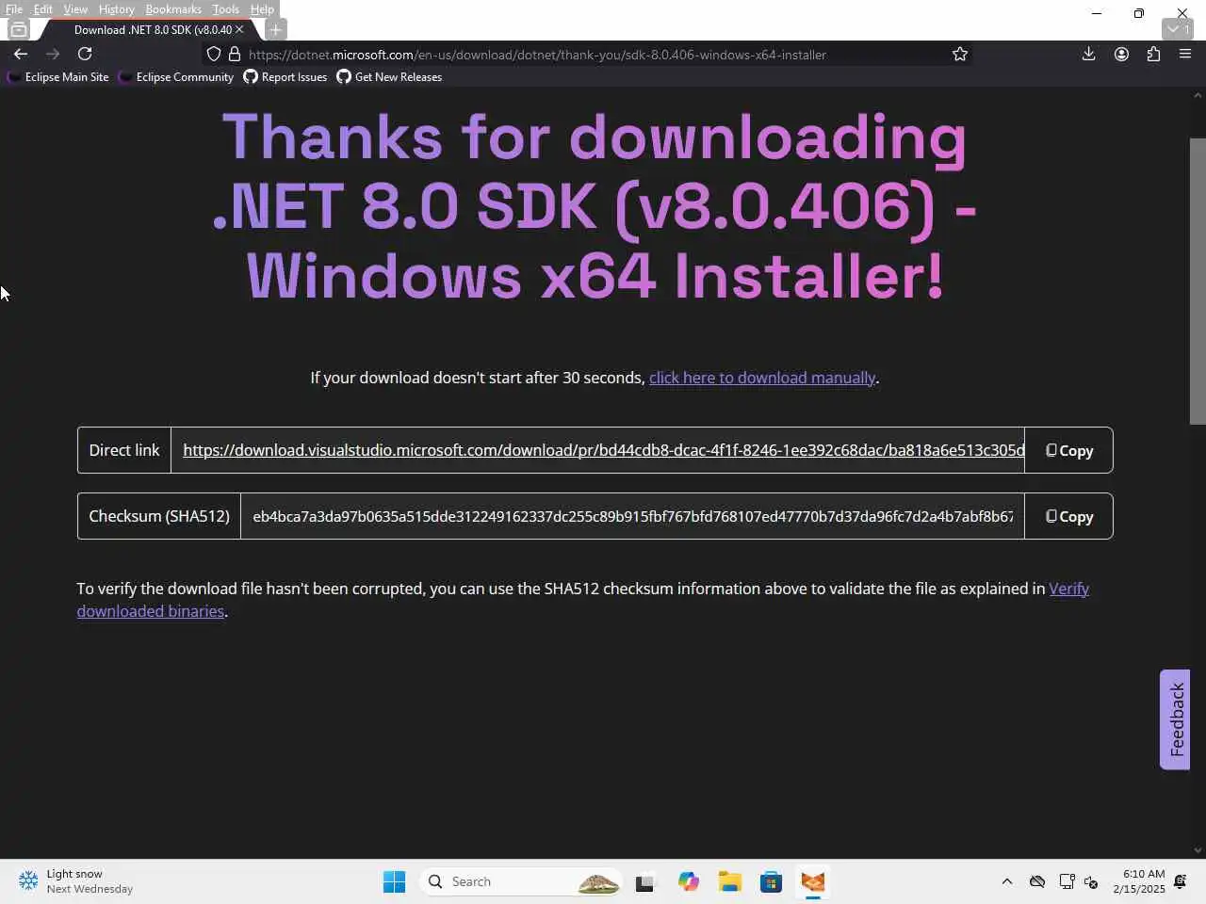Copy the Direct link URL

(x=1069, y=450)
